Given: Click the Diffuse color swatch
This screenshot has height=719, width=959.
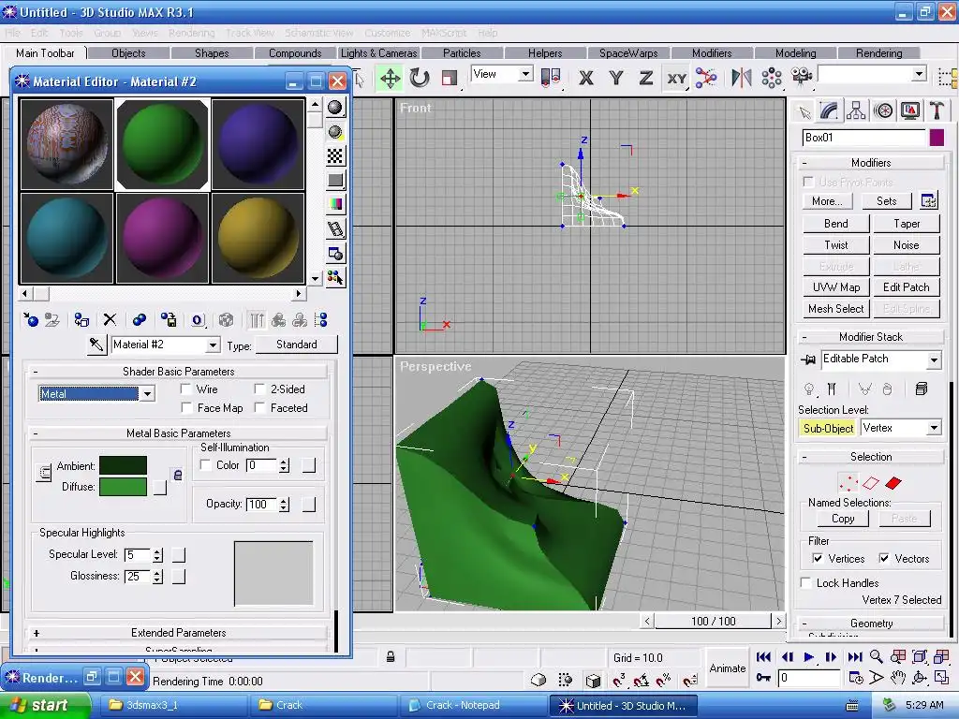Looking at the screenshot, I should [x=123, y=487].
